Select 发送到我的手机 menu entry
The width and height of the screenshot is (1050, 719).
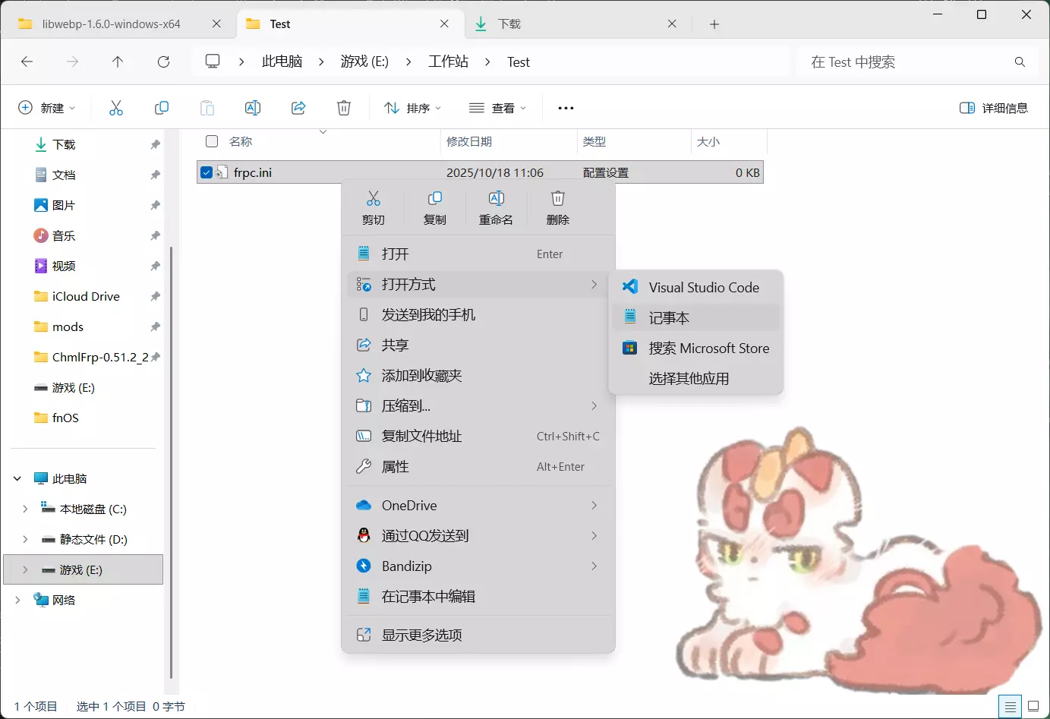pos(478,314)
